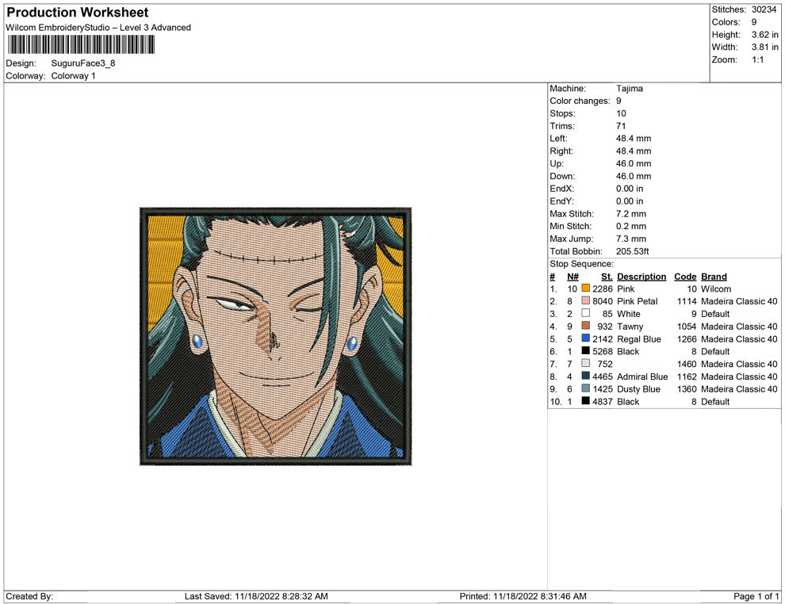The height and width of the screenshot is (604, 785).
Task: Click the stitches count '30234'
Action: (x=764, y=10)
